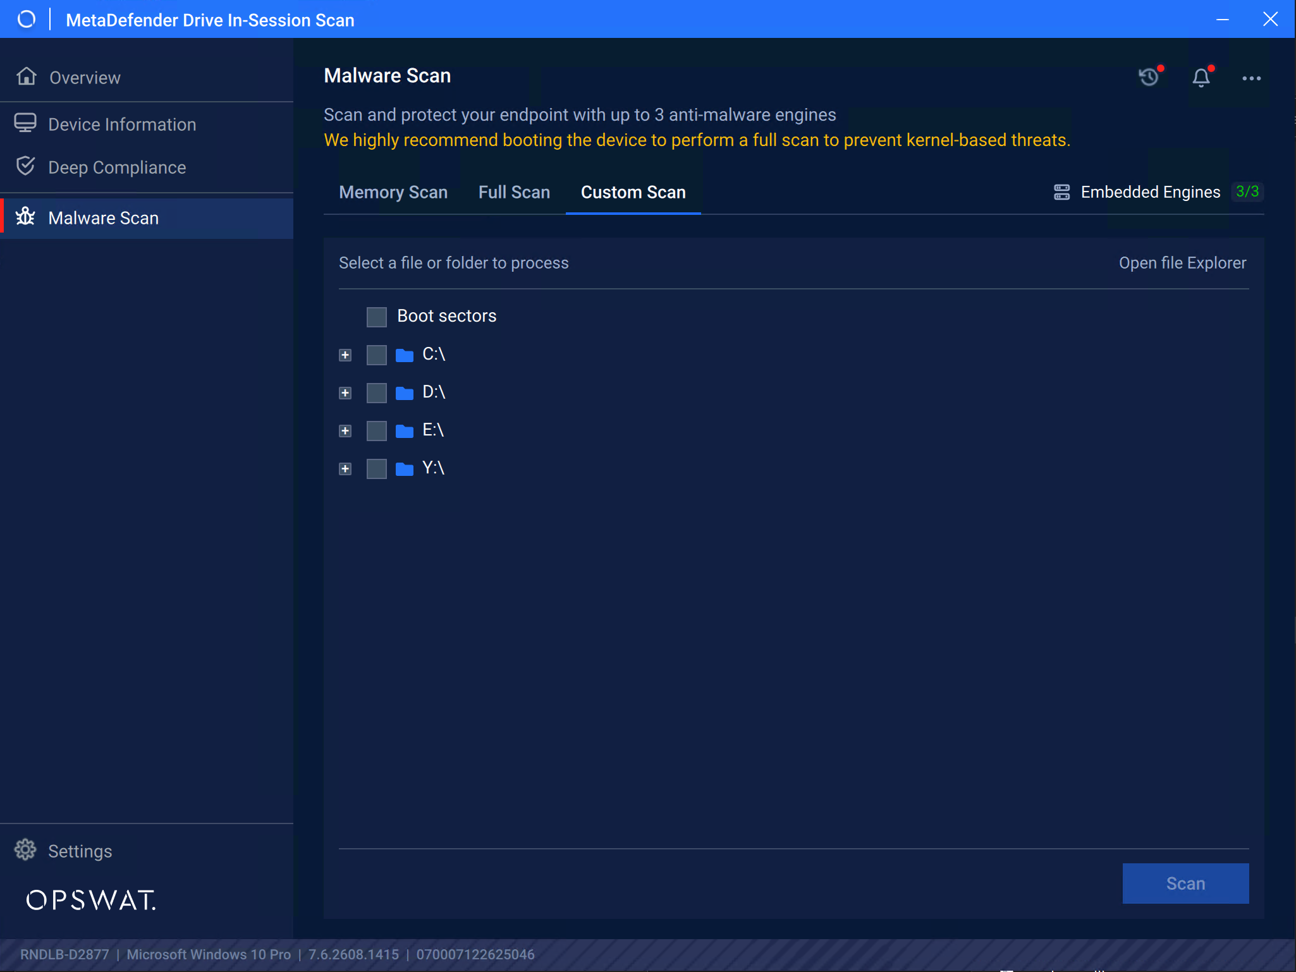Check the E:\ drive checkbox
Viewport: 1296px width, 972px height.
pyautogui.click(x=377, y=430)
